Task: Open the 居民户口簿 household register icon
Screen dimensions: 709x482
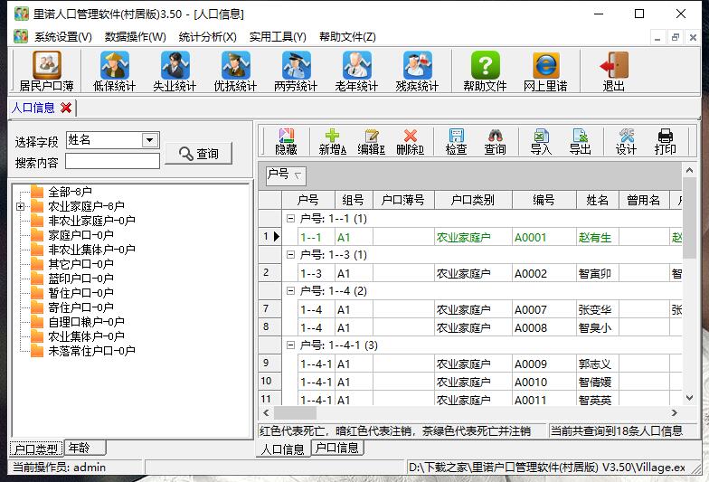Action: [x=45, y=71]
